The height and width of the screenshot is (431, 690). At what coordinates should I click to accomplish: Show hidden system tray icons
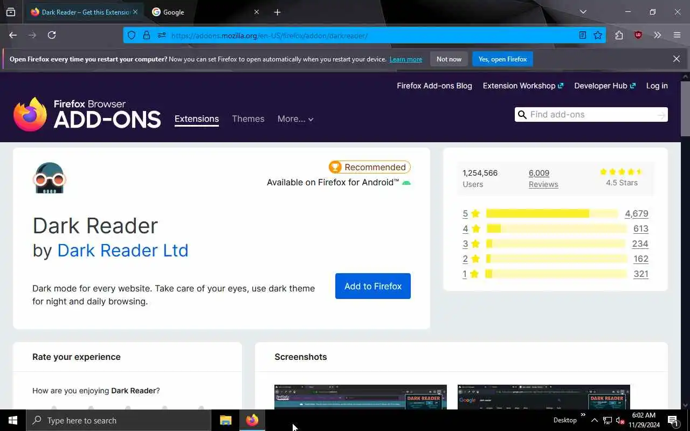(x=594, y=420)
